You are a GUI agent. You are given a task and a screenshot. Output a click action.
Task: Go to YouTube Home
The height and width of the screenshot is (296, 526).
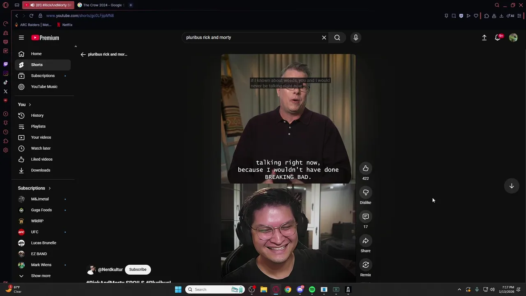tap(43, 54)
